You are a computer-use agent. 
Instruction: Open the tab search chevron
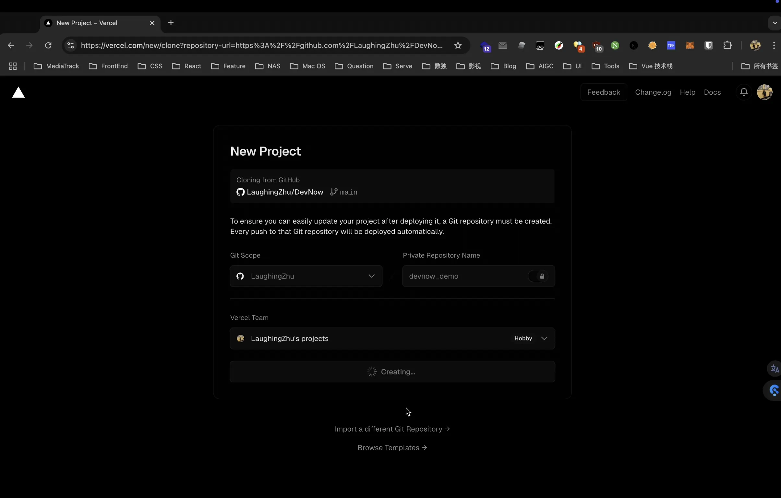pyautogui.click(x=775, y=23)
